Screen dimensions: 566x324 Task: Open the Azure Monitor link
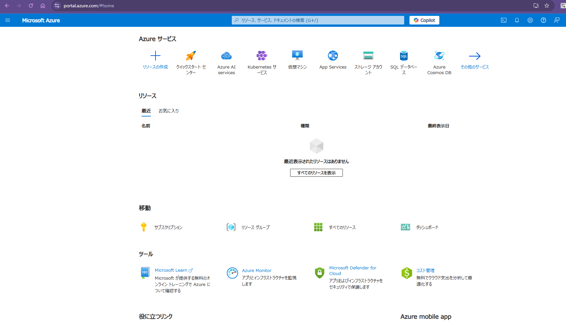pyautogui.click(x=257, y=270)
